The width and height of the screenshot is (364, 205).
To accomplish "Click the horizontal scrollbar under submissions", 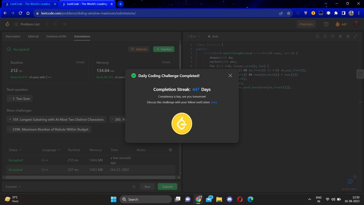I will coord(91,177).
